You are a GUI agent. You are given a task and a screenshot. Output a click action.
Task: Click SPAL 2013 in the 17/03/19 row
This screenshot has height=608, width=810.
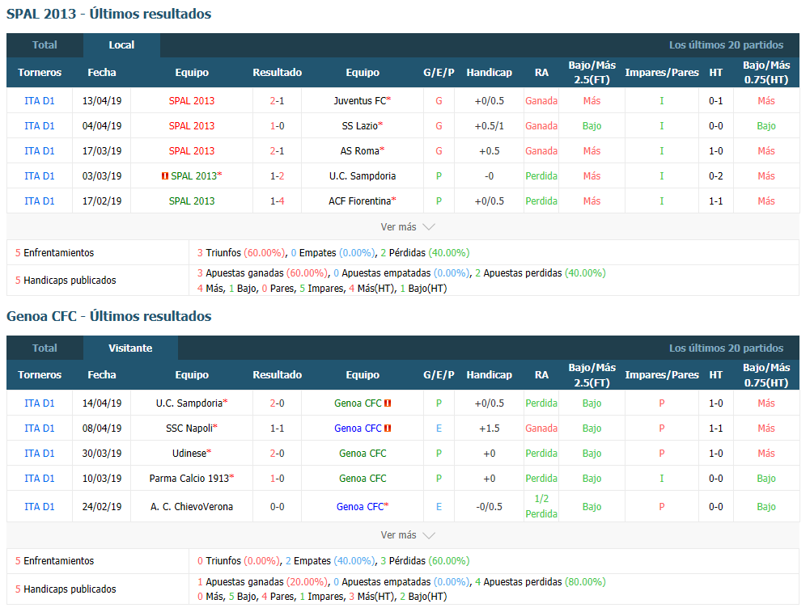[x=192, y=150]
